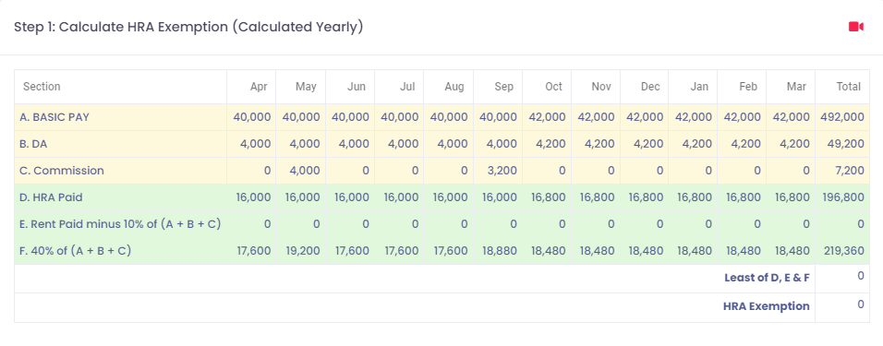The image size is (883, 346).
Task: Click the Total column header
Action: pos(848,87)
